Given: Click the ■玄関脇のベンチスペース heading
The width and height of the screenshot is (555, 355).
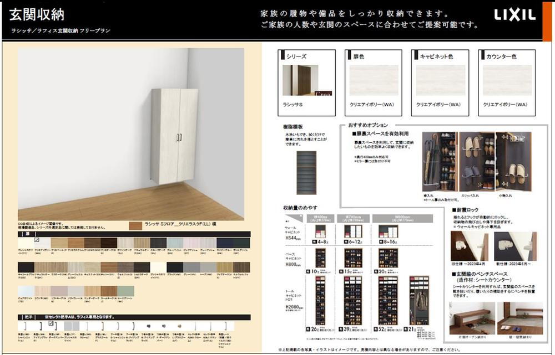Looking at the screenshot, I should [x=480, y=274].
